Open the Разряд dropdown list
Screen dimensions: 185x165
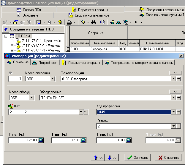pyautogui.click(x=173, y=126)
